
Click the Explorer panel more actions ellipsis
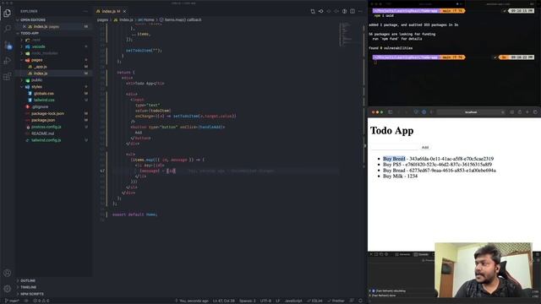[85, 11]
